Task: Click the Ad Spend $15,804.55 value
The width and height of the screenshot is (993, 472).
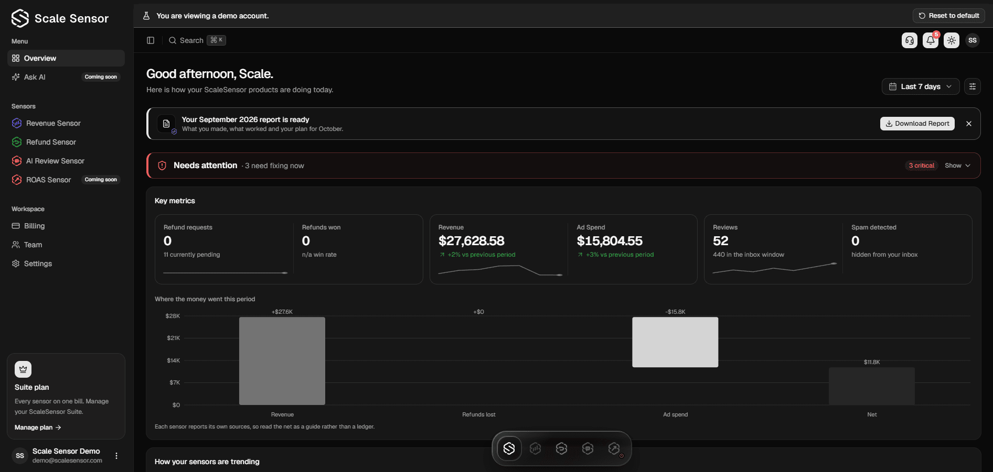Action: pos(610,241)
